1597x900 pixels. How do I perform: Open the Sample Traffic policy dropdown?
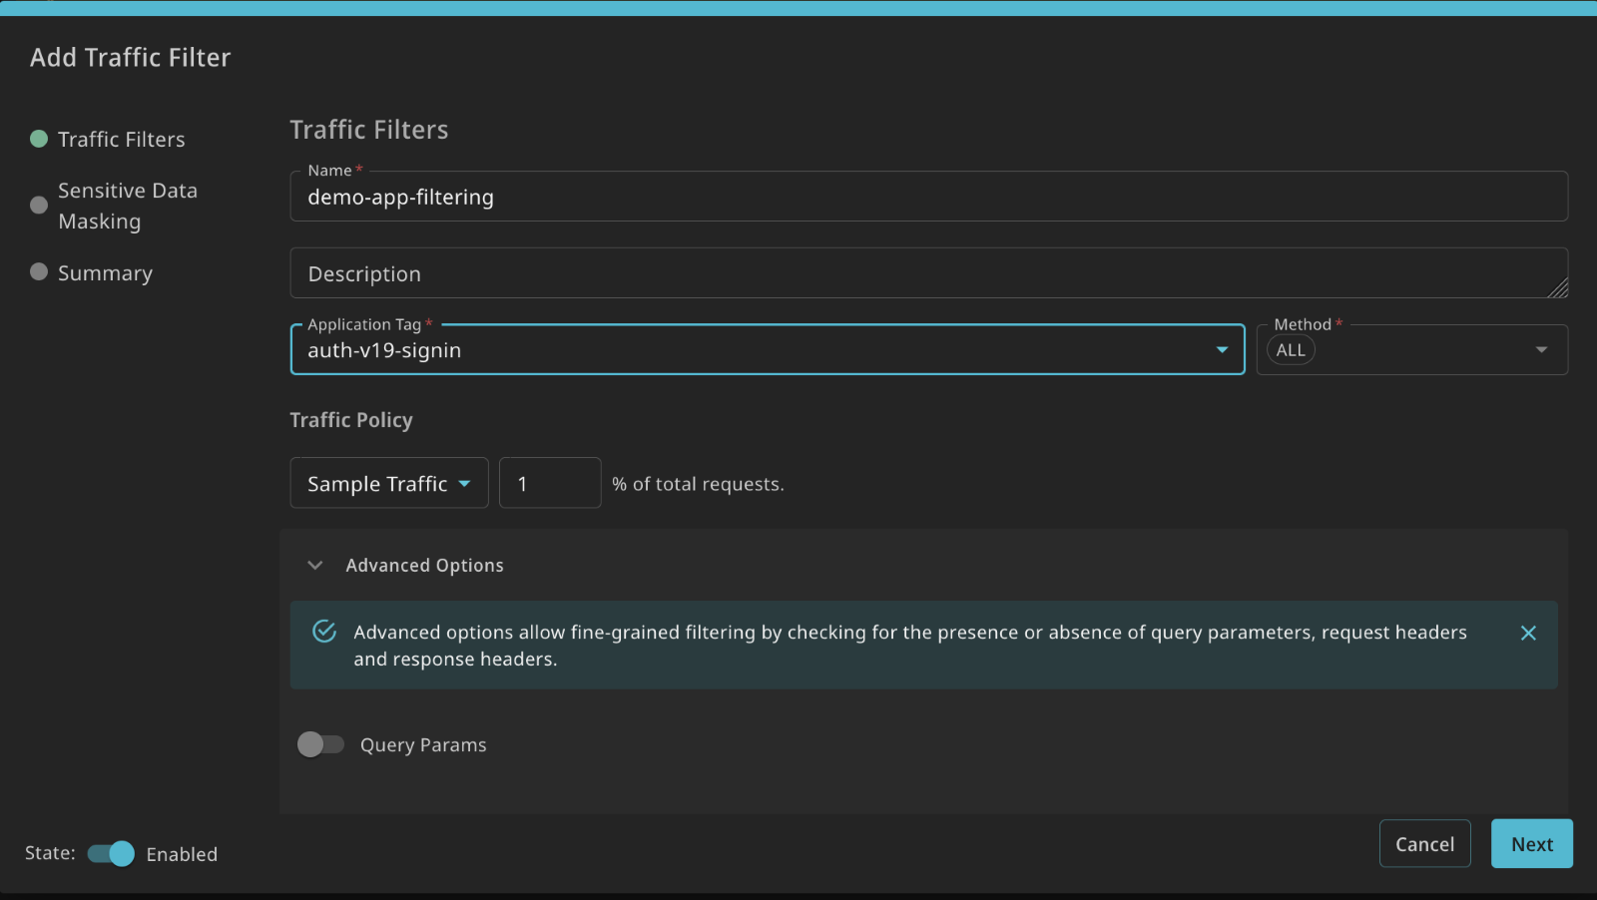pyautogui.click(x=389, y=483)
